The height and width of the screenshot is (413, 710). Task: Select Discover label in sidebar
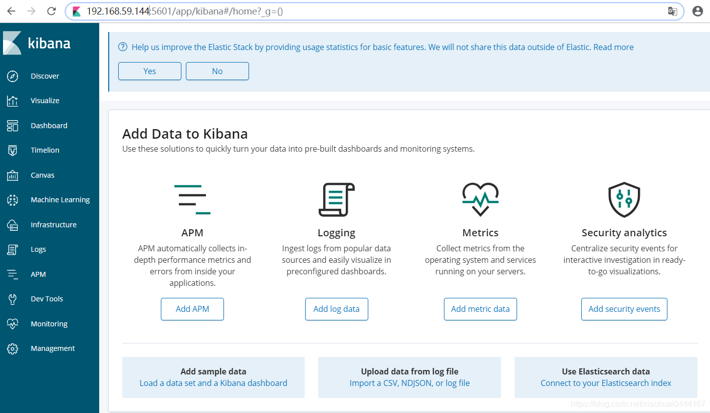tap(45, 76)
